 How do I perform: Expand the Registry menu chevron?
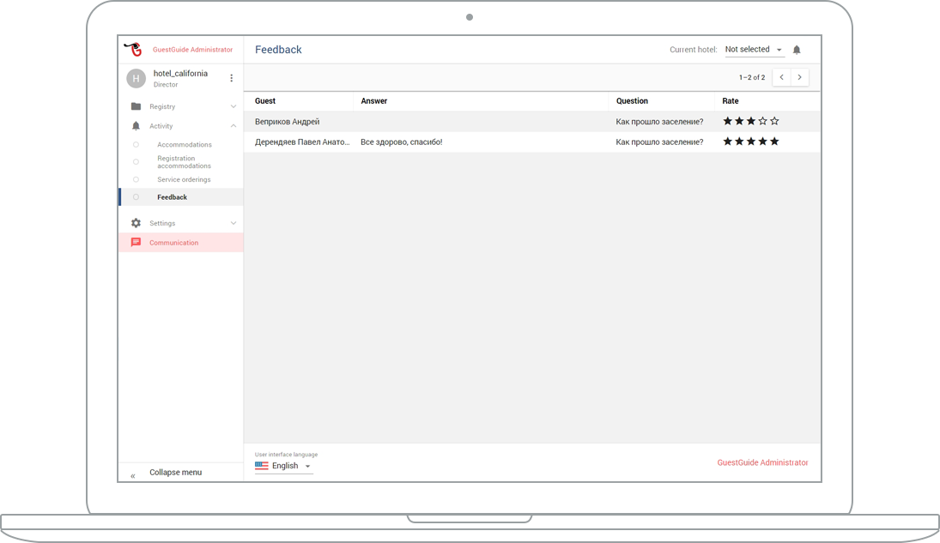233,106
